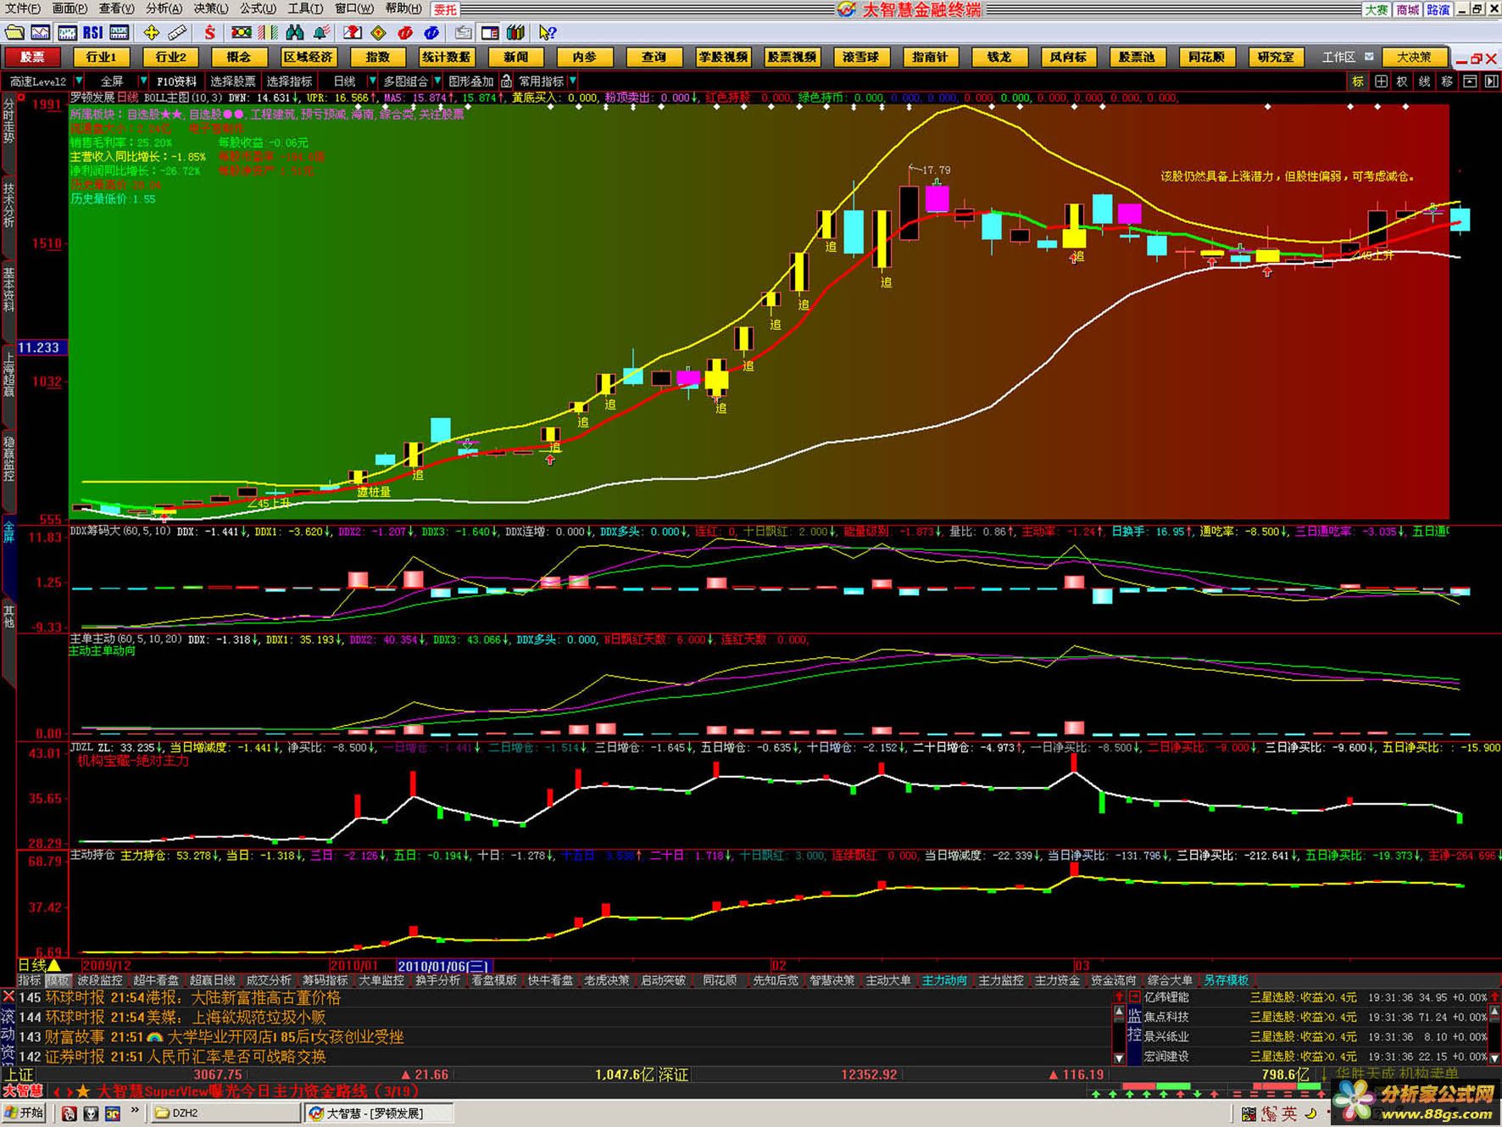Click the 区域经济 button
Viewport: 1502px width, 1127px height.
309,57
